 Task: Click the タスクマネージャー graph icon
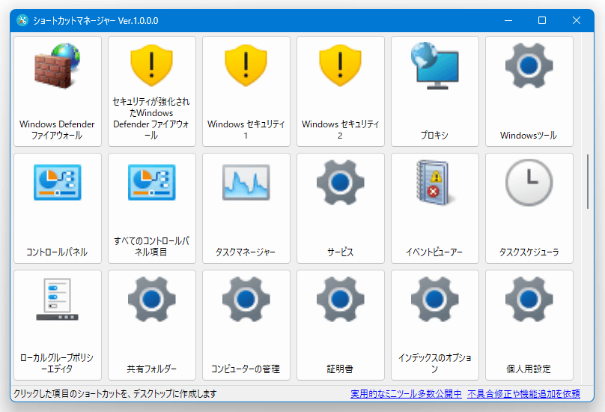point(246,183)
